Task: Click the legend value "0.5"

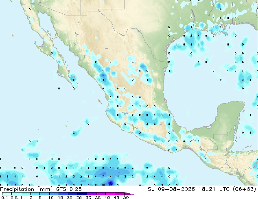Action: tap(14, 197)
